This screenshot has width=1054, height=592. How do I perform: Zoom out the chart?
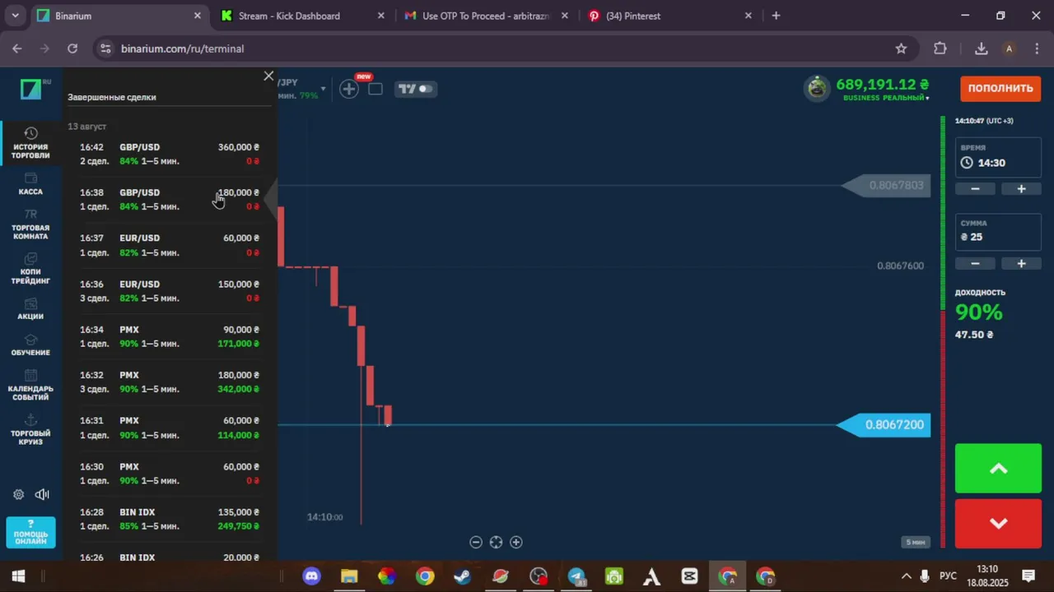click(x=476, y=542)
